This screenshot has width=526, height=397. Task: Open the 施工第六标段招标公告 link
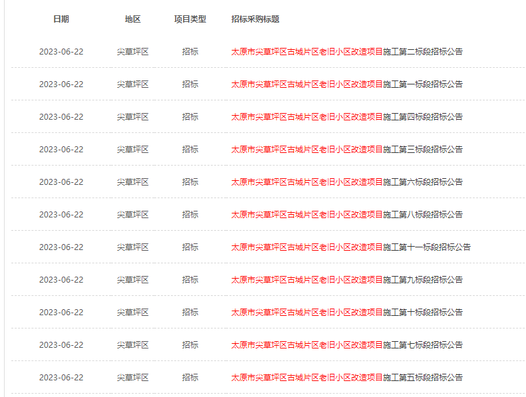pyautogui.click(x=347, y=182)
